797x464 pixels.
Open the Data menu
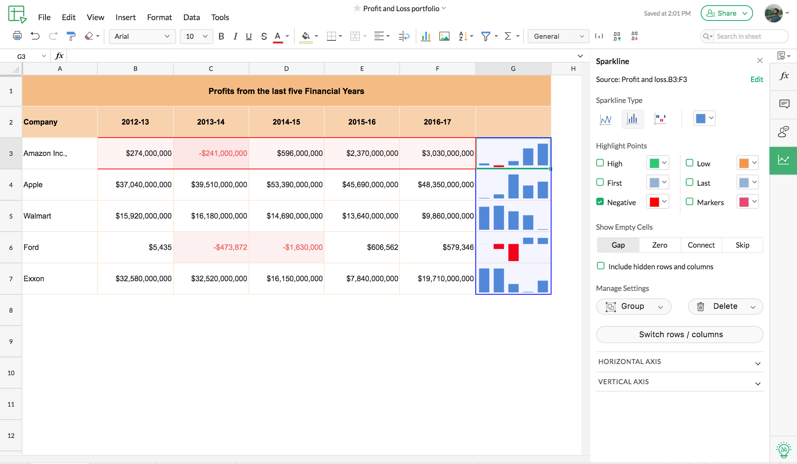pyautogui.click(x=191, y=17)
